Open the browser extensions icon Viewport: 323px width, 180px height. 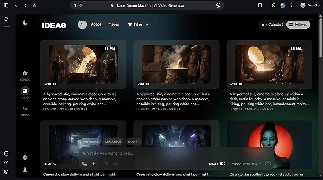pos(260,5)
